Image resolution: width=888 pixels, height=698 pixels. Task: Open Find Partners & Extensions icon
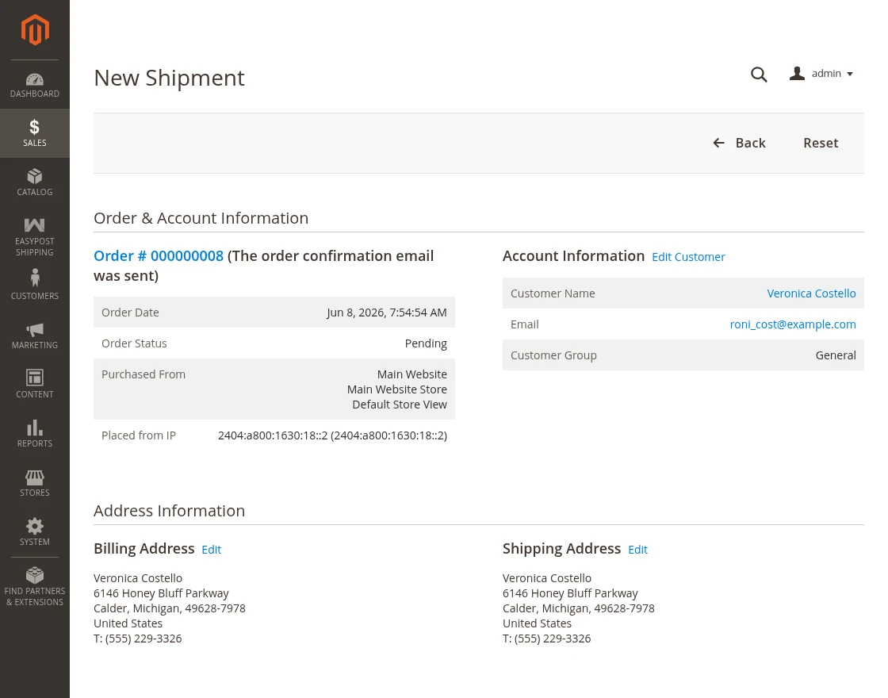pyautogui.click(x=35, y=575)
